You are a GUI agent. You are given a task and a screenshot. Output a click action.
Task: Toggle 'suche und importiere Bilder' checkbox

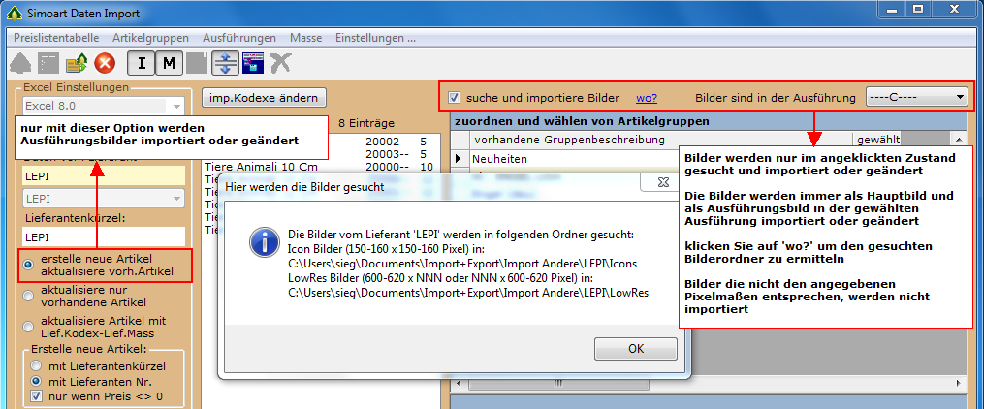pos(454,98)
